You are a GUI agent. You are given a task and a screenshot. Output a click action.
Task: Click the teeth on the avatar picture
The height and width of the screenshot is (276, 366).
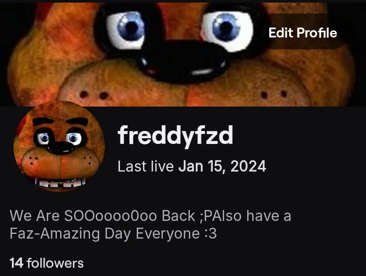pos(60,182)
